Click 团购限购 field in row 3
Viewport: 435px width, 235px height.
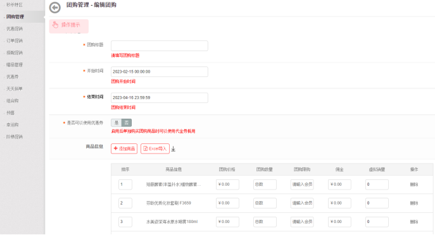302,222
